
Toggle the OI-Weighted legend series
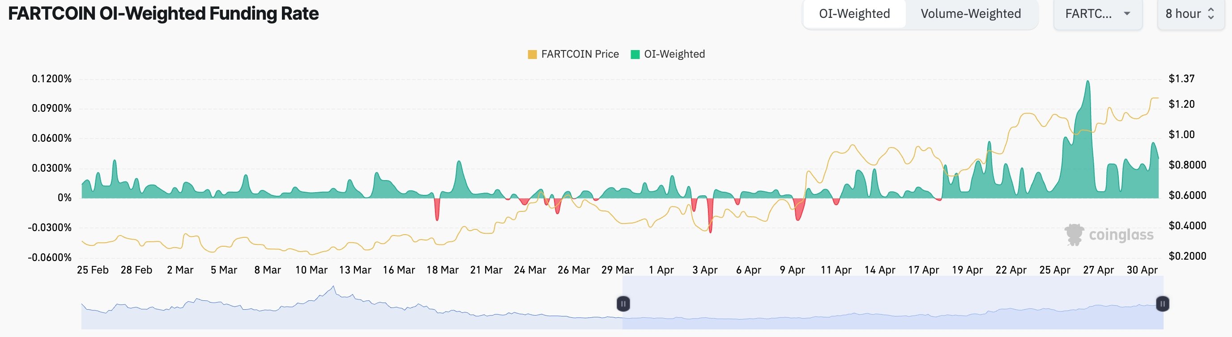(674, 55)
